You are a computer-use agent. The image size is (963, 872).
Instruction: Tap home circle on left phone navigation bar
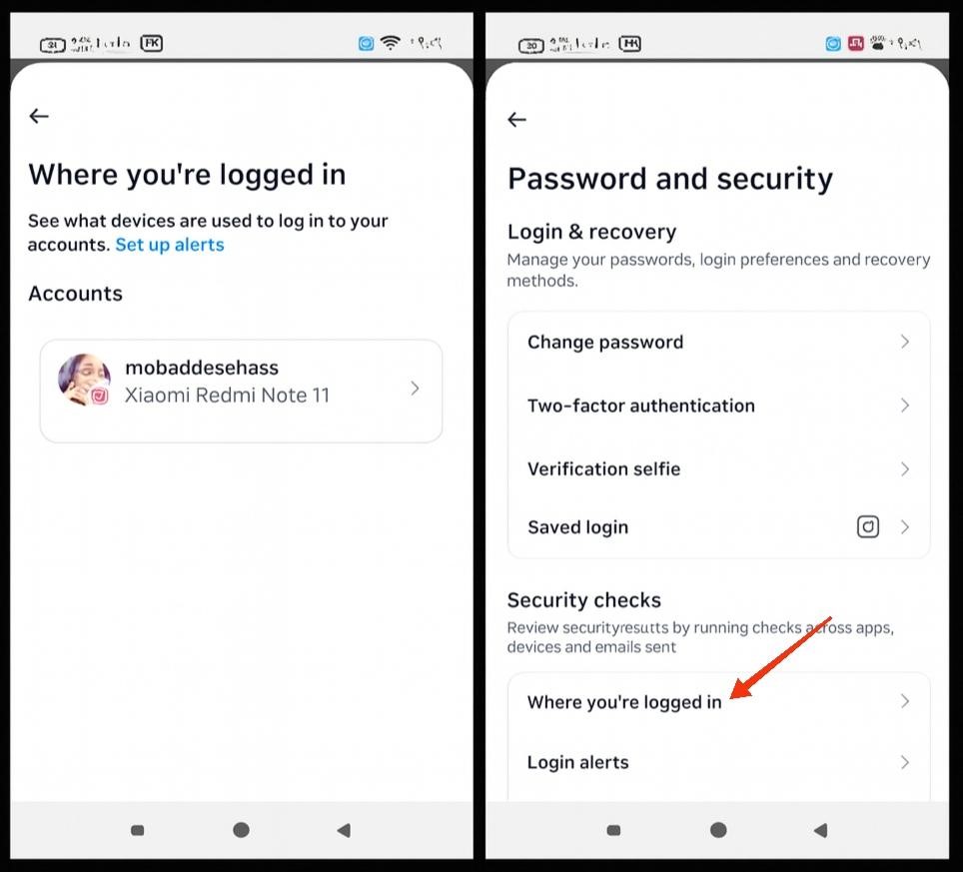coord(241,830)
